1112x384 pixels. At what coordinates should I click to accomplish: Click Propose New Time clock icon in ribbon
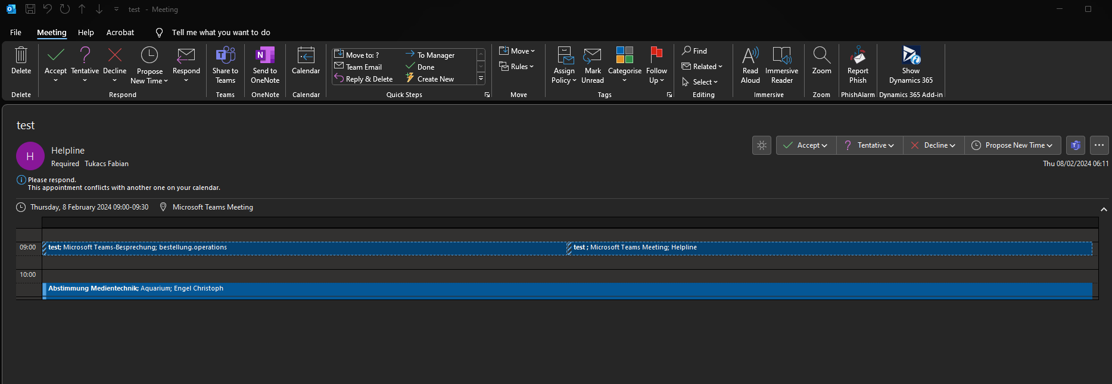point(149,55)
